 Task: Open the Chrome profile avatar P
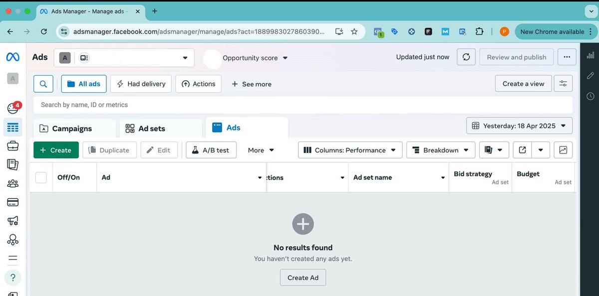click(x=504, y=31)
